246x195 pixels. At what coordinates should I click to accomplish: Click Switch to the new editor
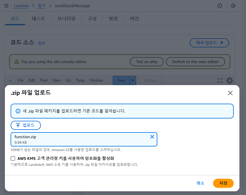point(195,62)
